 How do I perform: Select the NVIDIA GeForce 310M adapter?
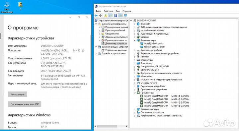(x=155, y=47)
